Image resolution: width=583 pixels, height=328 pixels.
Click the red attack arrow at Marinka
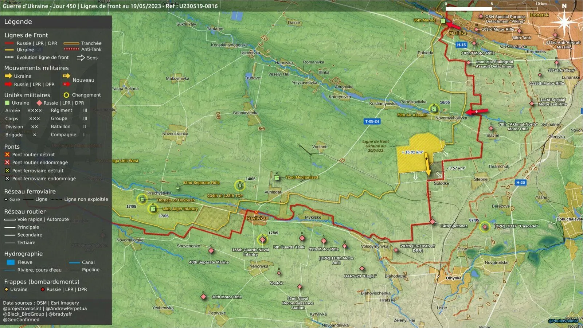(x=453, y=26)
